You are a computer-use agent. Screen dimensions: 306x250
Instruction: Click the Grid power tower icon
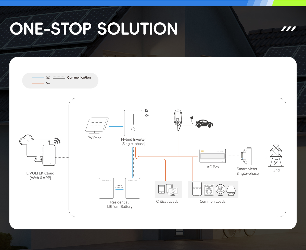(276, 155)
